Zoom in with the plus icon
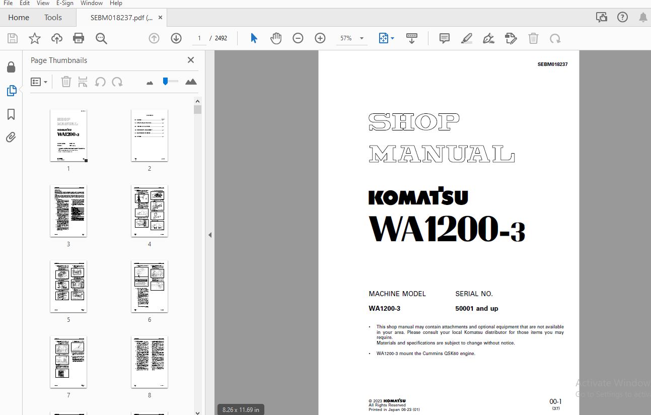The image size is (651, 415). 320,38
